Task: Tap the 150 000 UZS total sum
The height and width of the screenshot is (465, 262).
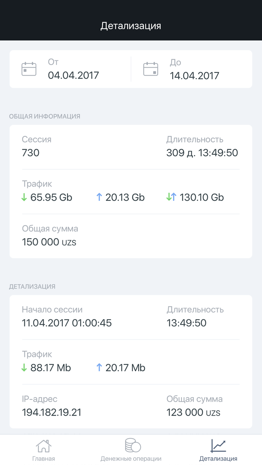Action: click(x=49, y=242)
